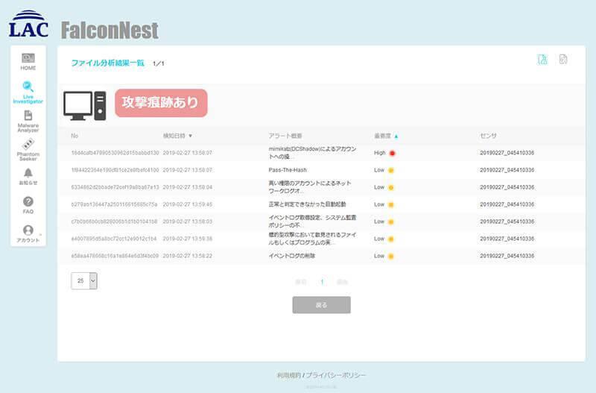This screenshot has width=596, height=393.
Task: Click the FalconNest title
Action: pyautogui.click(x=110, y=31)
